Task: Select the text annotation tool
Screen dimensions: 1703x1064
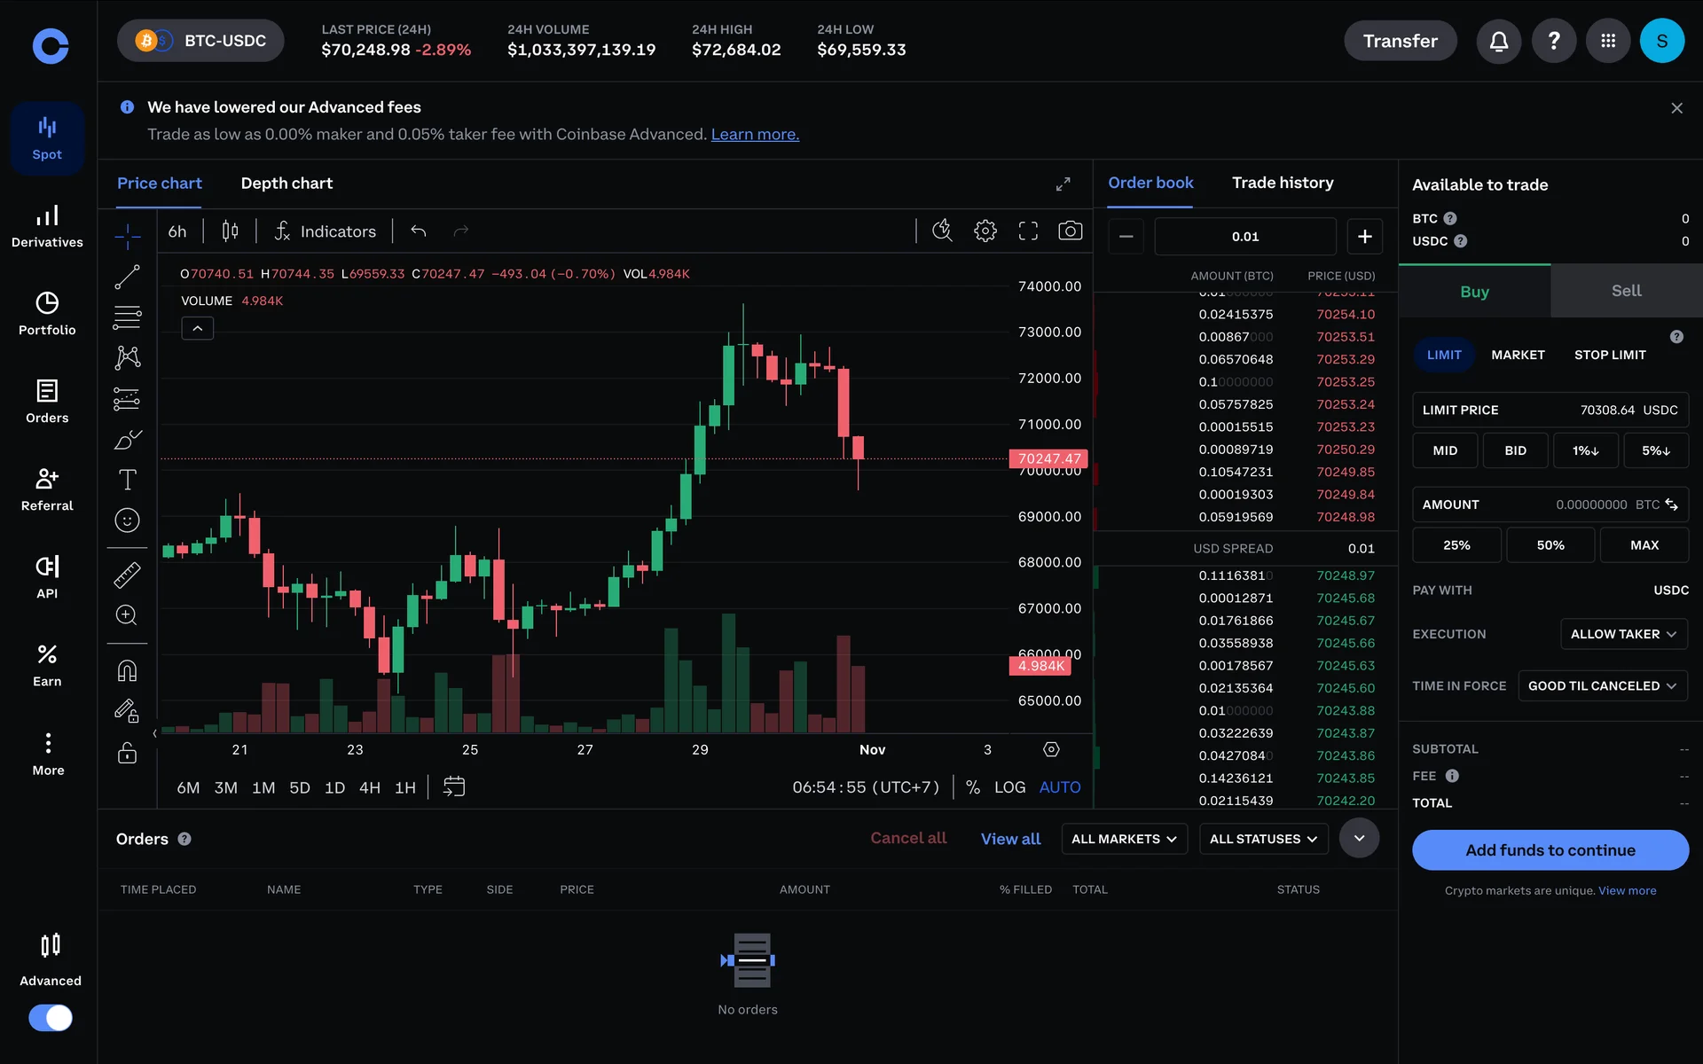Action: click(x=127, y=480)
